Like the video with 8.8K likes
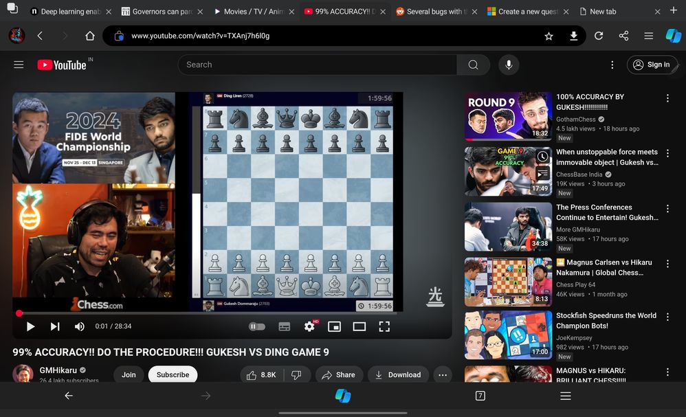 [x=262, y=375]
